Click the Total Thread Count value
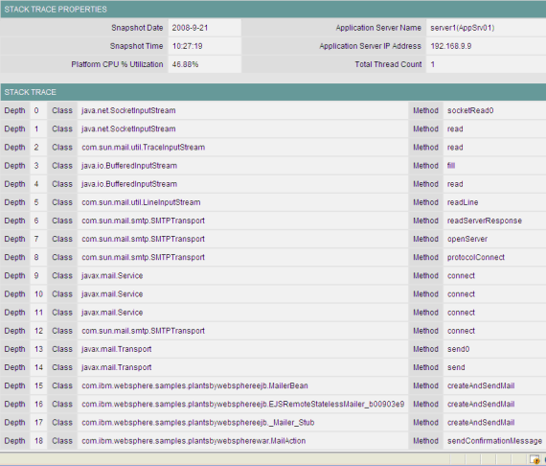The height and width of the screenshot is (466, 546). coord(432,64)
